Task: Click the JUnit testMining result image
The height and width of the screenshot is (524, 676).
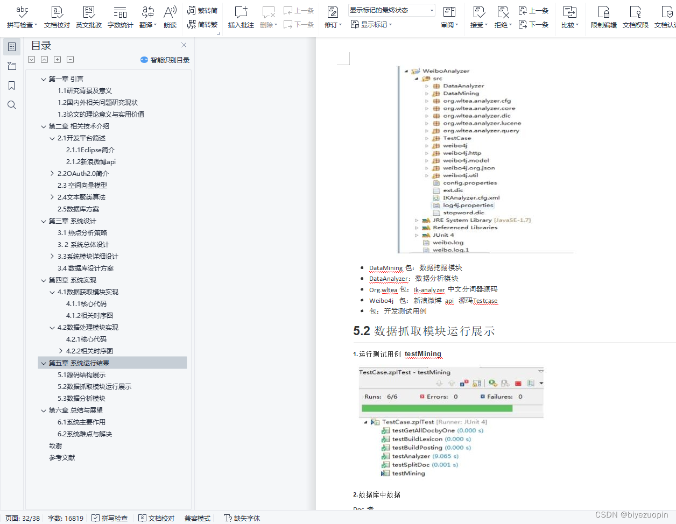Action: (451, 422)
